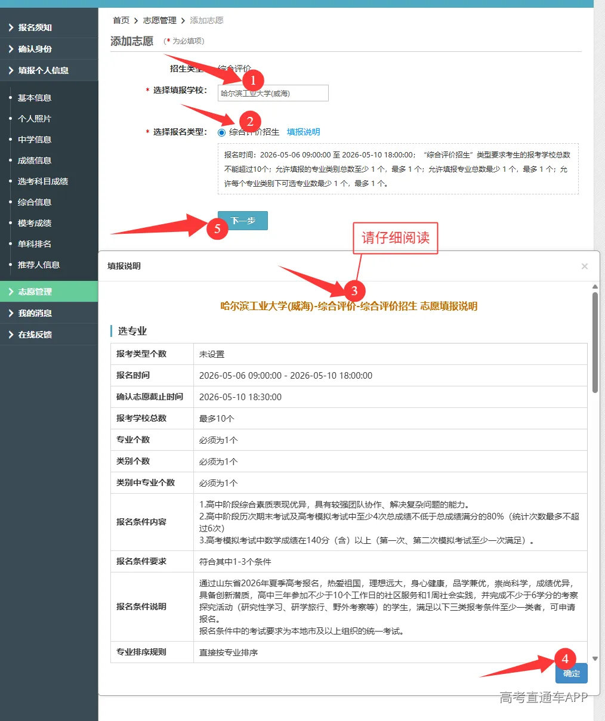Click the scrollbar down arrow in dialog
Viewport: 605px width, 721px height.
click(595, 658)
